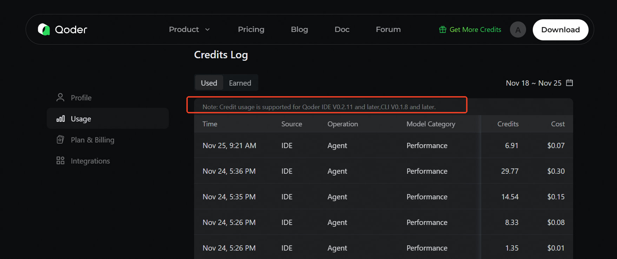Open the date range calendar icon
This screenshot has width=617, height=259.
click(x=569, y=83)
